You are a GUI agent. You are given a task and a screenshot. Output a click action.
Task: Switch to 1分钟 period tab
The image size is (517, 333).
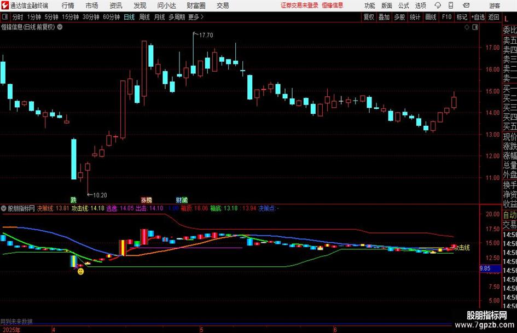click(x=33, y=17)
